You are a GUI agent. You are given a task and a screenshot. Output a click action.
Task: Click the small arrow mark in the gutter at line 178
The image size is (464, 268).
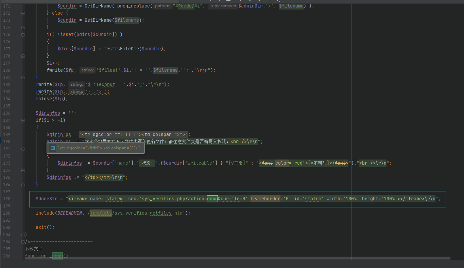[22, 56]
